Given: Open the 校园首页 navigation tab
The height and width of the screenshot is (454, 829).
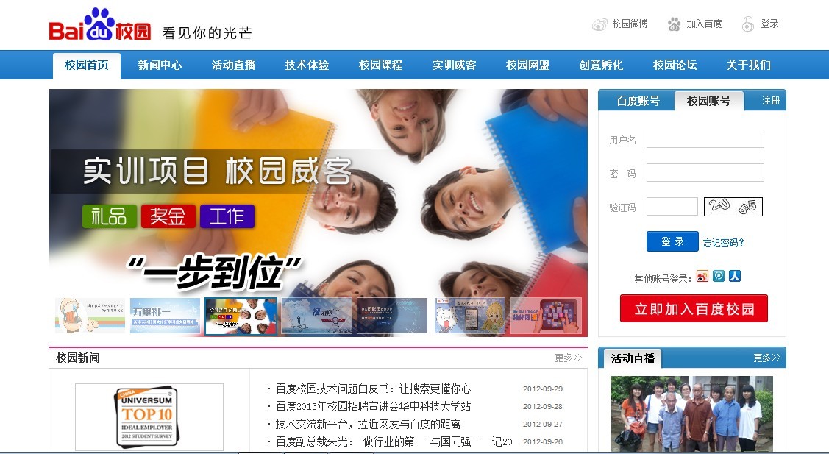Looking at the screenshot, I should (x=87, y=65).
